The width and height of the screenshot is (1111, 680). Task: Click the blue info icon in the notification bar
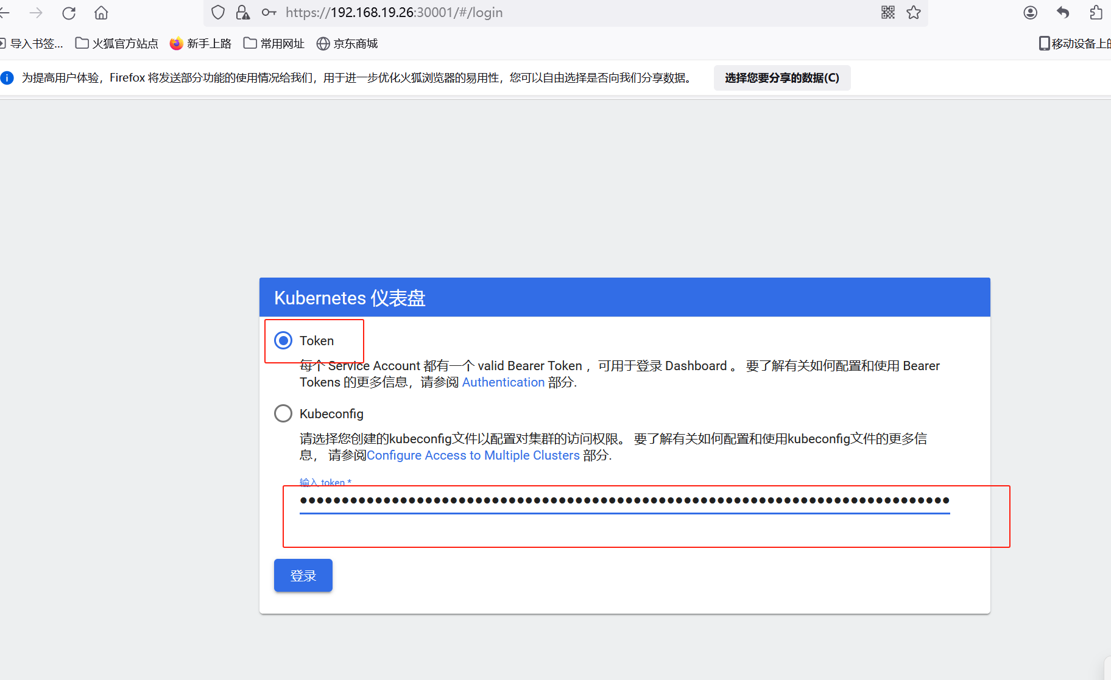[7, 78]
